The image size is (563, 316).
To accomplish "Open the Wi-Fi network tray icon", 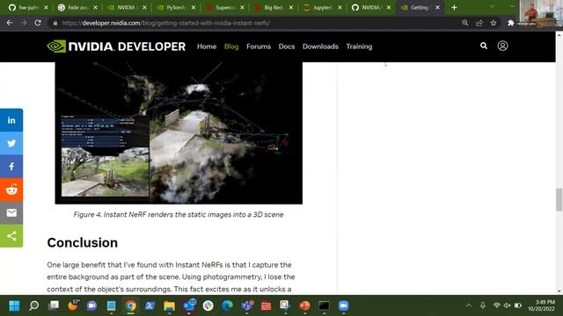I will (x=496, y=305).
